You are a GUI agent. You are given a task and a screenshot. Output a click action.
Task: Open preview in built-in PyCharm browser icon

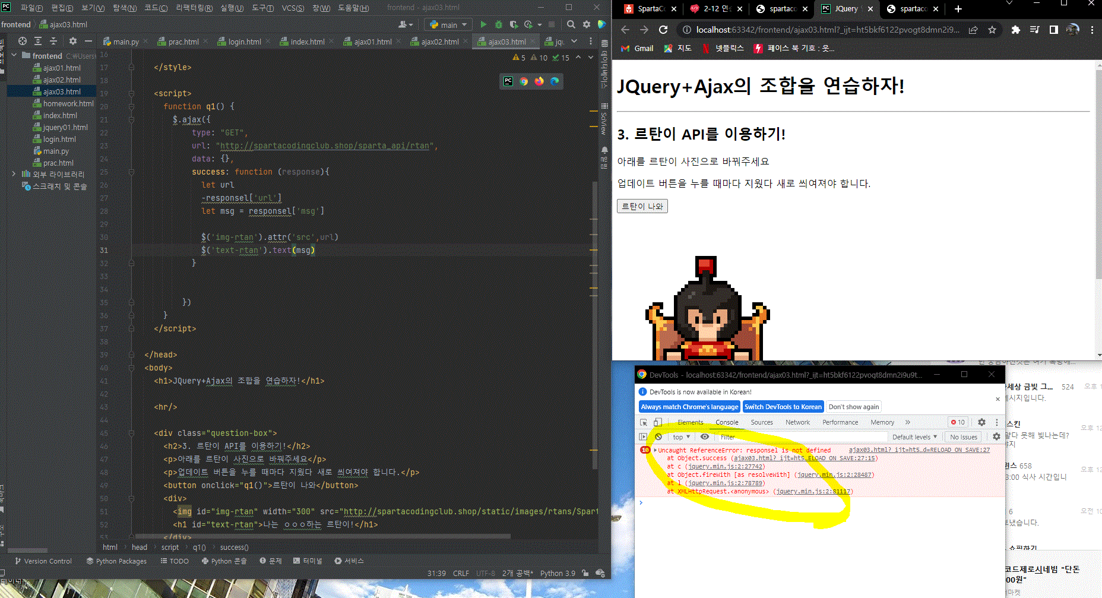point(508,81)
